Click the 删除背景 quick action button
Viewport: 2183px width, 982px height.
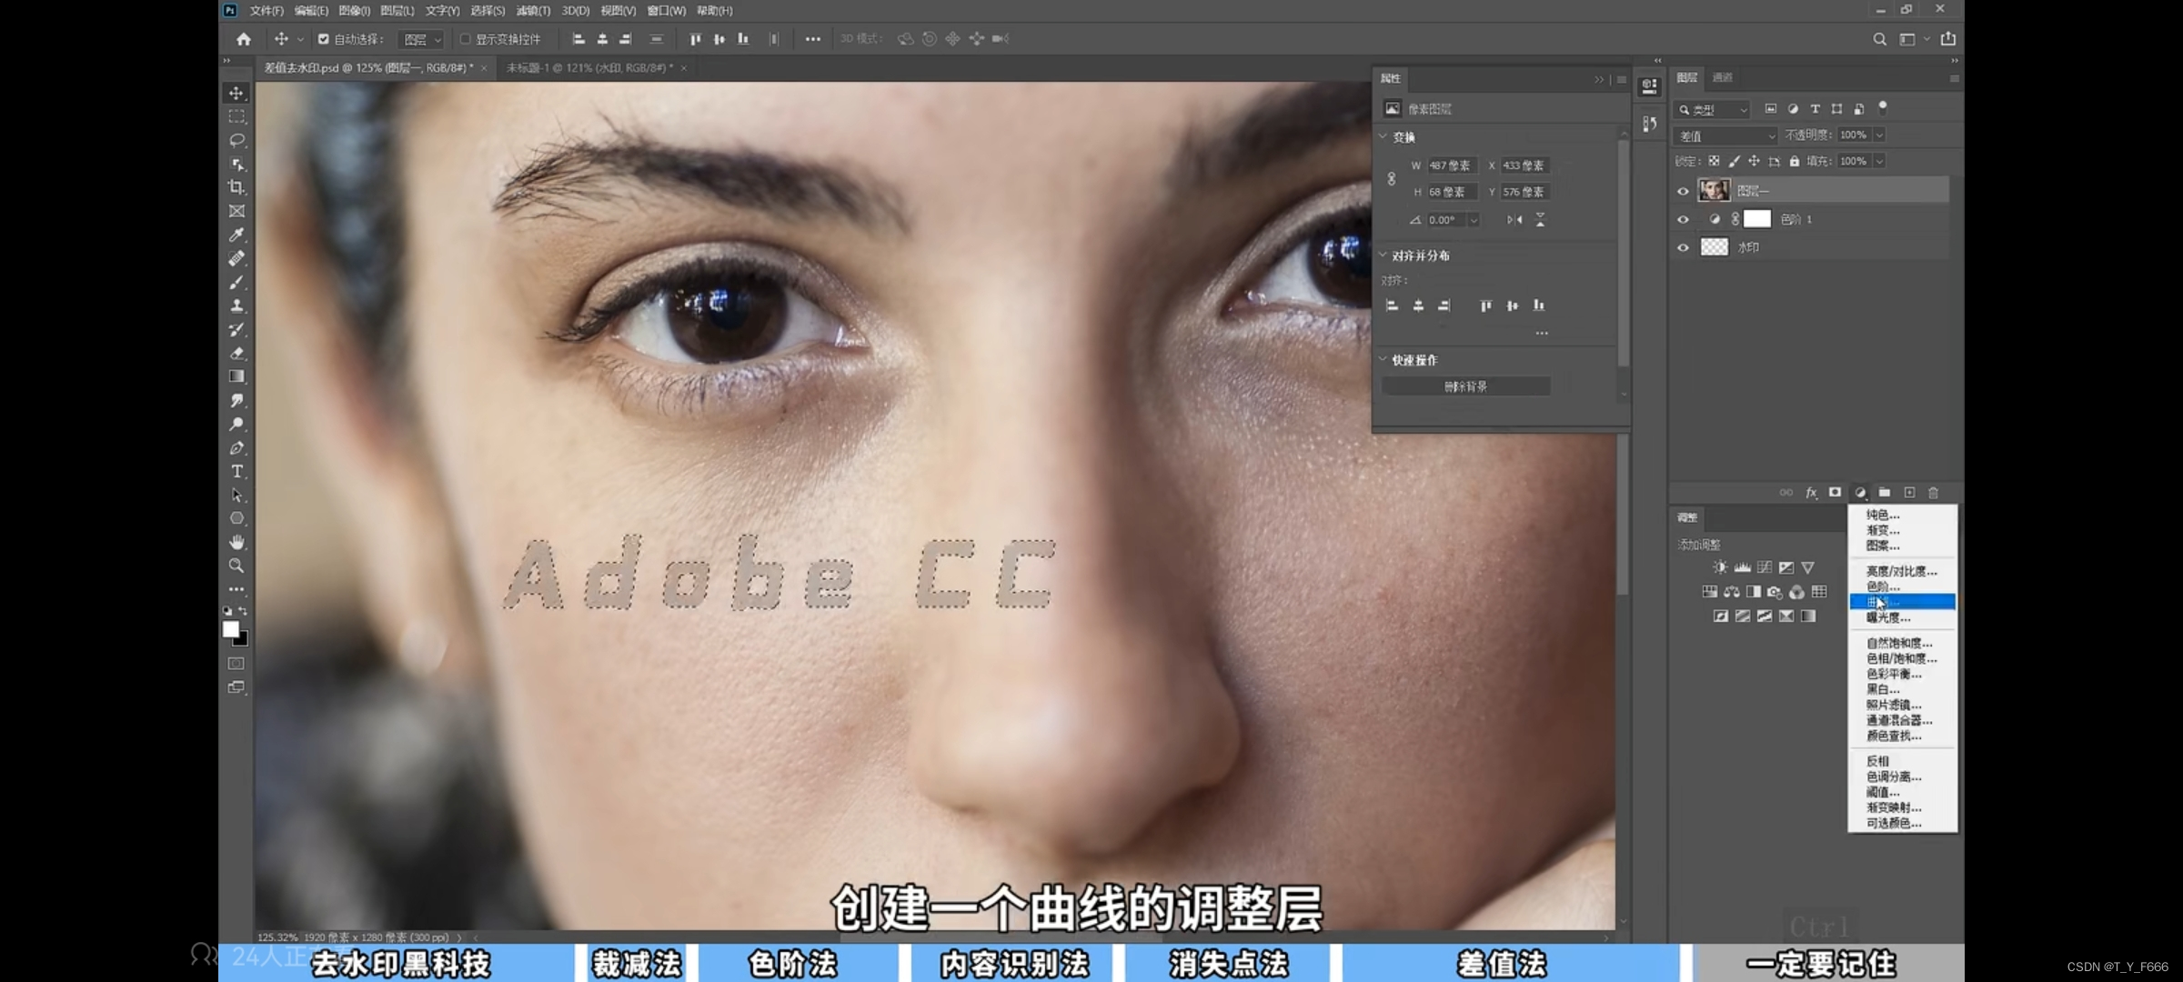(x=1465, y=386)
